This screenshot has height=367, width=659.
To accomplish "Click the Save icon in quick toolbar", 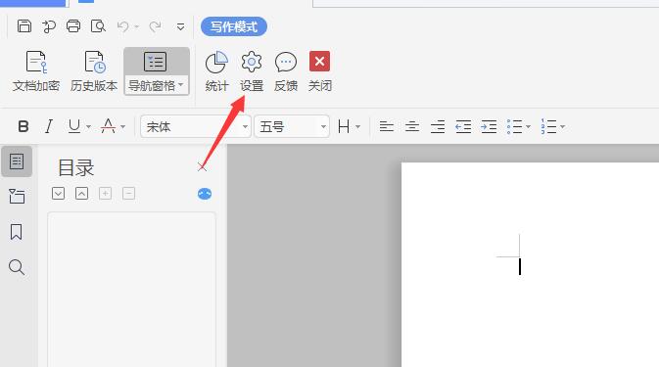I will click(24, 26).
